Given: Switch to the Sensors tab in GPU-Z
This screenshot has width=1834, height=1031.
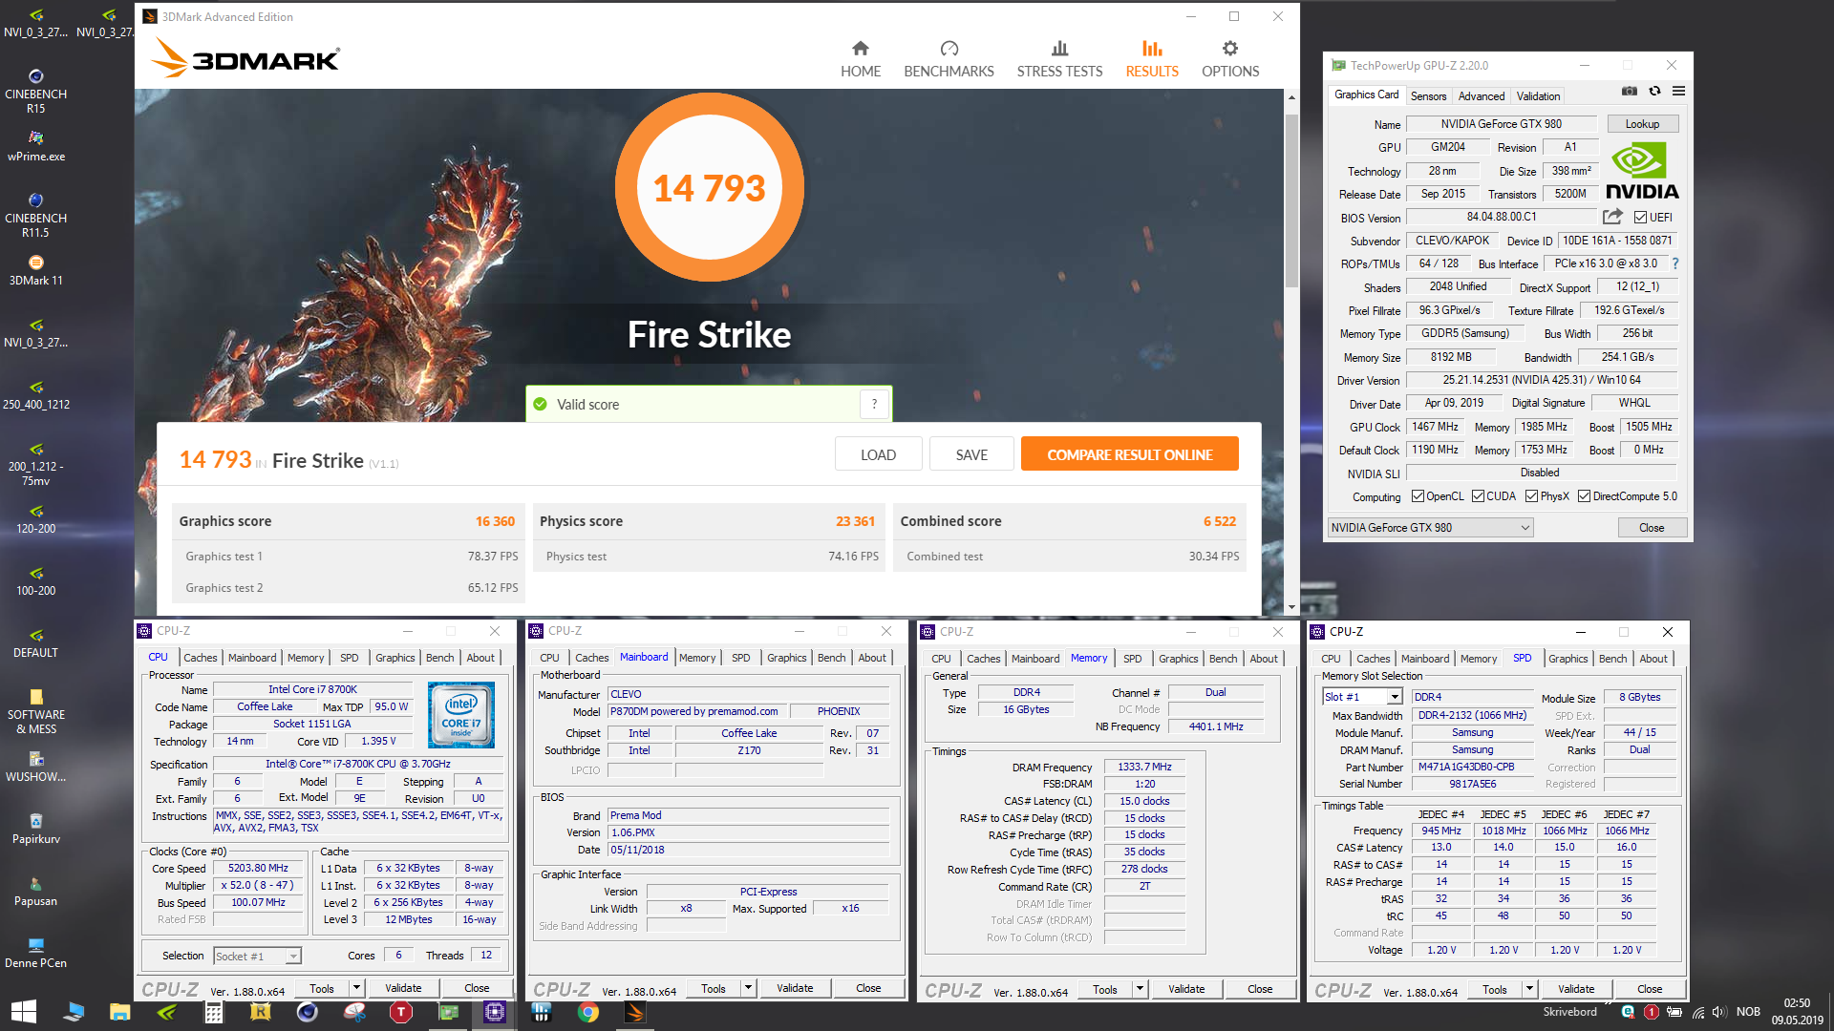Looking at the screenshot, I should 1428,96.
